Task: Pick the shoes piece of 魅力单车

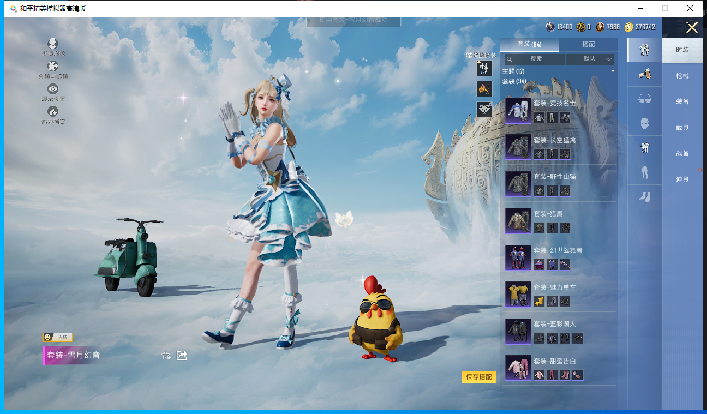Action: (565, 301)
